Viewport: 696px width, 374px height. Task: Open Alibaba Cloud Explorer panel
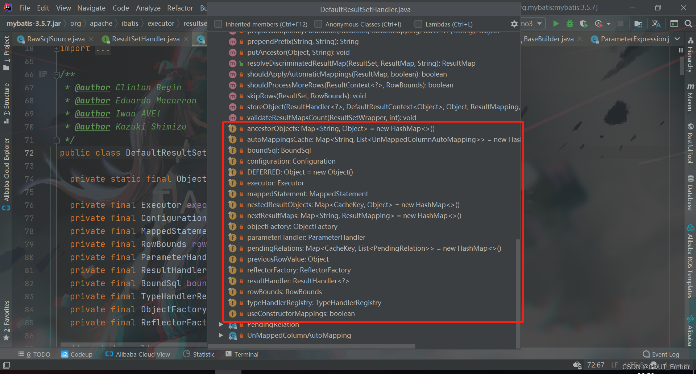click(x=6, y=174)
